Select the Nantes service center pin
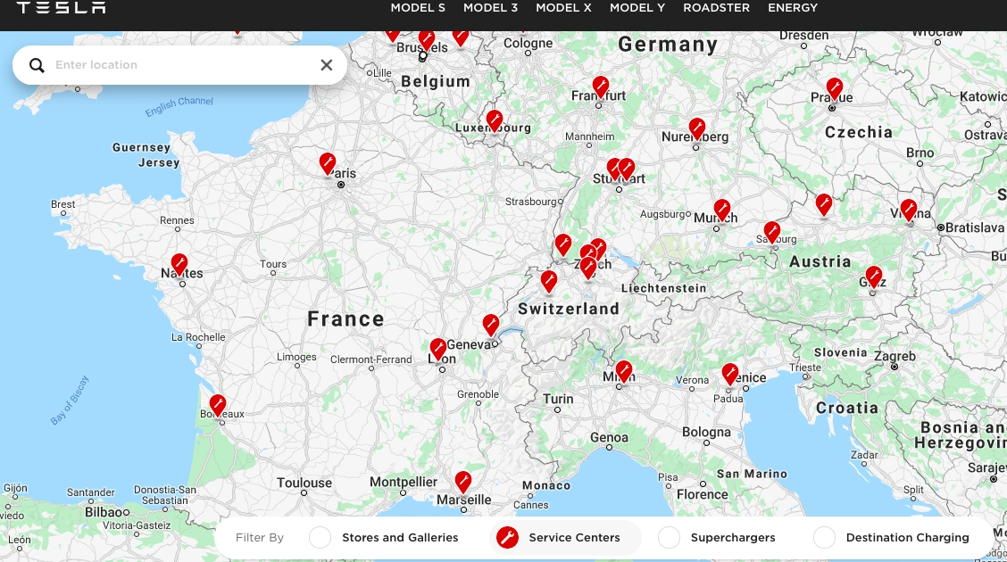 179,264
